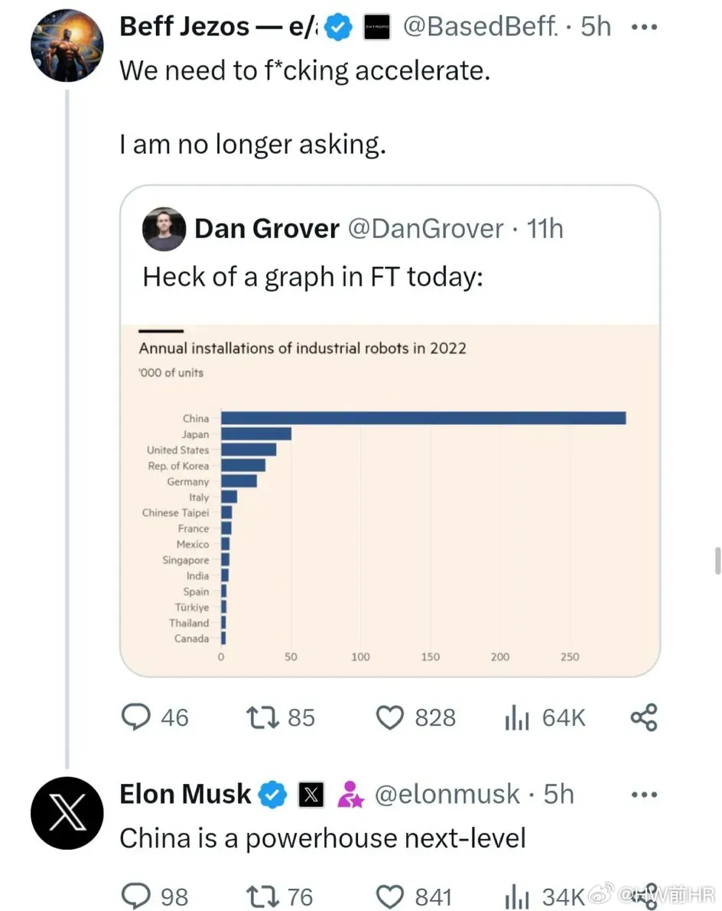Click the scrollbar thumb on right edge
The image size is (722, 911).
tap(718, 560)
